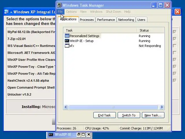Screen dimensions: 185x139
Task: Click the Open Command Prompt Shell item
Action: tap(31, 87)
